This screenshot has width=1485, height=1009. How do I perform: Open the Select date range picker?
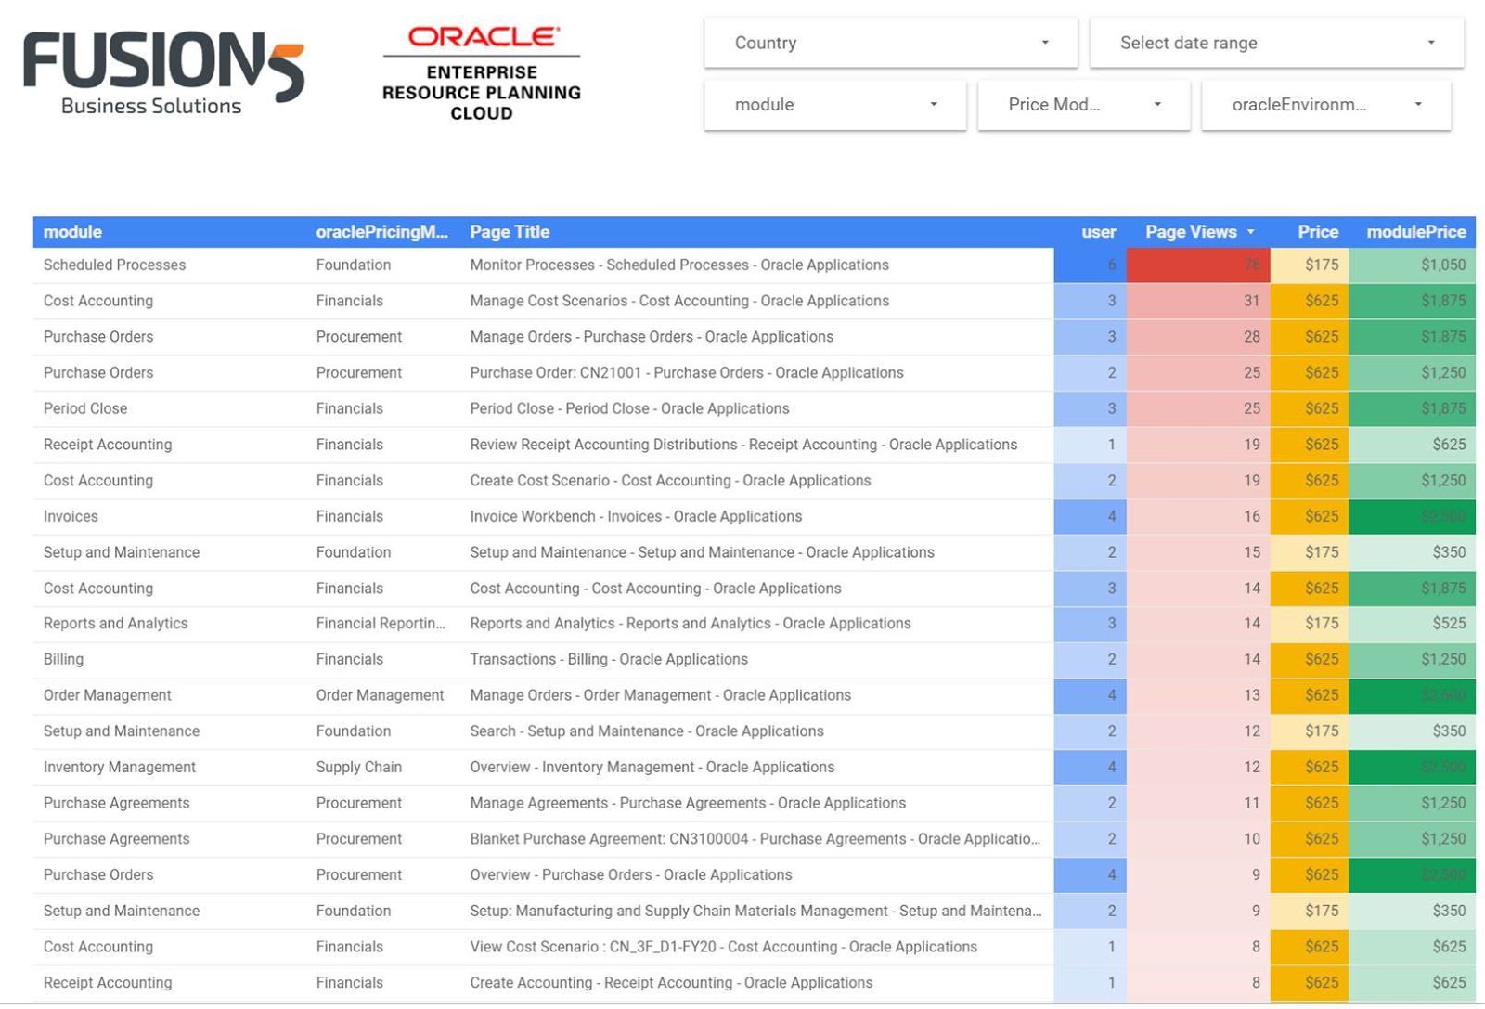click(1275, 42)
